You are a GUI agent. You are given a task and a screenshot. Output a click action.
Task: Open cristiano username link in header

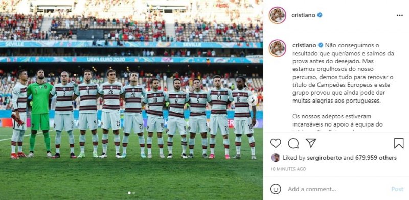click(x=303, y=15)
